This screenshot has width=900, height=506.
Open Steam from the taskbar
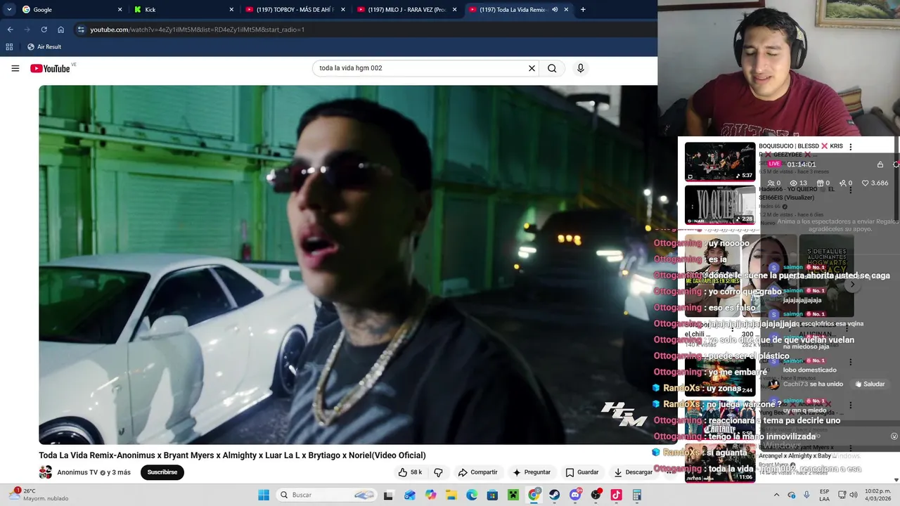point(555,495)
